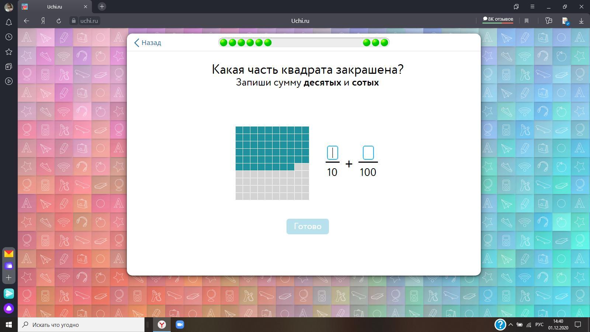Viewport: 590px width, 332px height.
Task: Switch the РУС input language
Action: click(x=539, y=325)
